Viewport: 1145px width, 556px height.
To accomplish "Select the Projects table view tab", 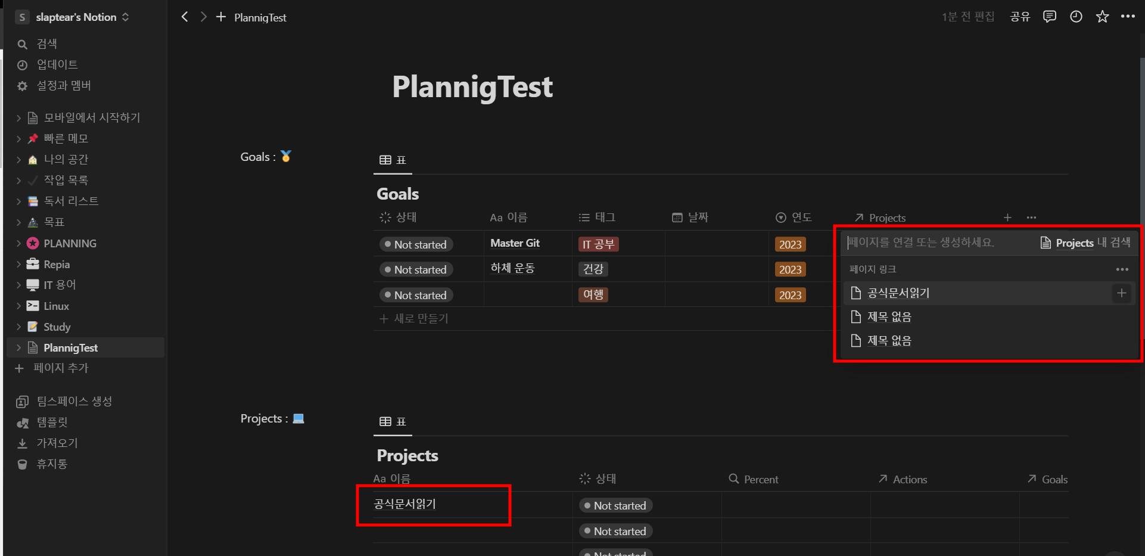I will [x=393, y=421].
